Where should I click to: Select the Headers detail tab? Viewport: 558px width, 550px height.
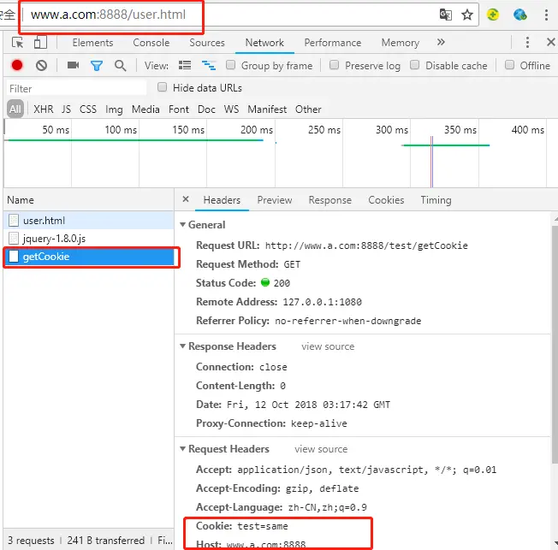222,200
